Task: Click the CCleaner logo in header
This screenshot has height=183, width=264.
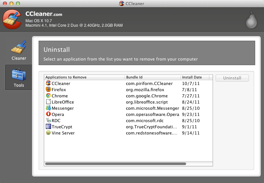Action: pos(12,20)
